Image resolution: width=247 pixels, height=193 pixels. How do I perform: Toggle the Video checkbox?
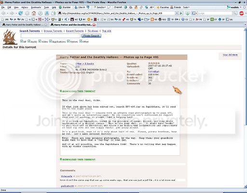[x=40, y=41]
